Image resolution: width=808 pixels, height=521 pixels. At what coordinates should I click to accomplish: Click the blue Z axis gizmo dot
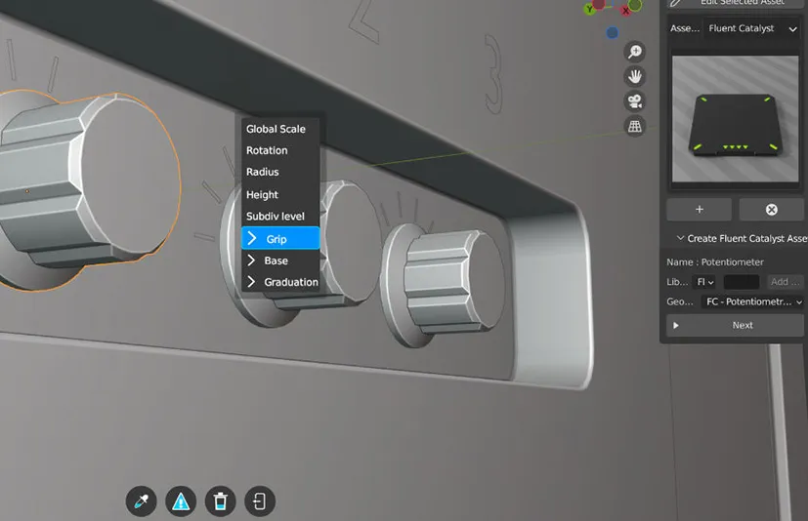[x=613, y=32]
